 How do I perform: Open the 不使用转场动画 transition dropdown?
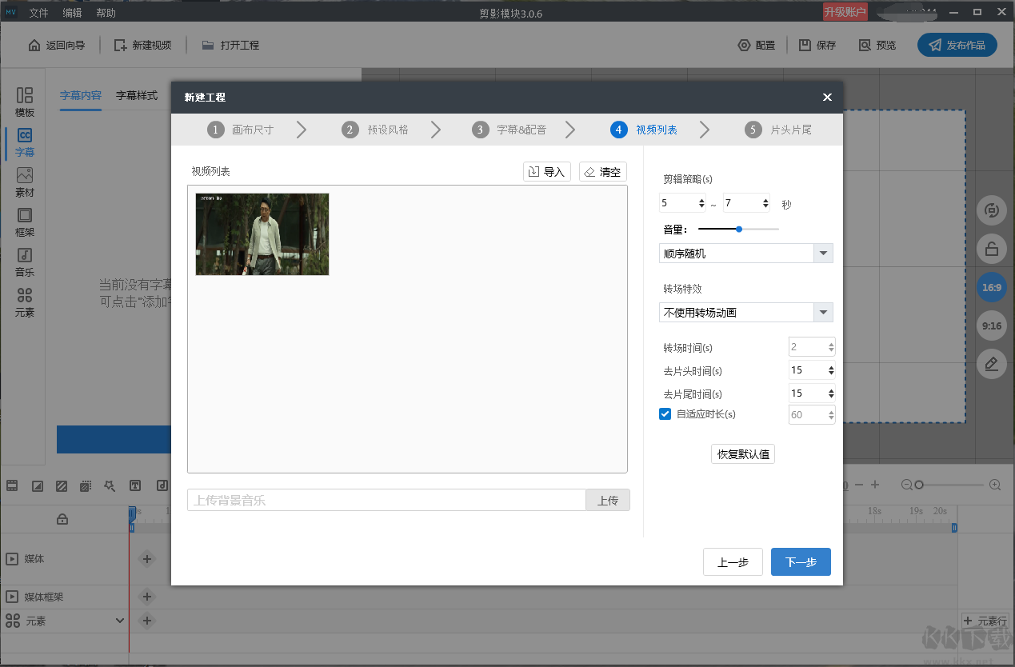pyautogui.click(x=823, y=313)
